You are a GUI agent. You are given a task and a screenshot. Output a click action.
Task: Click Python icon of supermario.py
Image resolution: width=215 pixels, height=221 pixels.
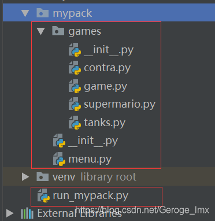(75, 104)
